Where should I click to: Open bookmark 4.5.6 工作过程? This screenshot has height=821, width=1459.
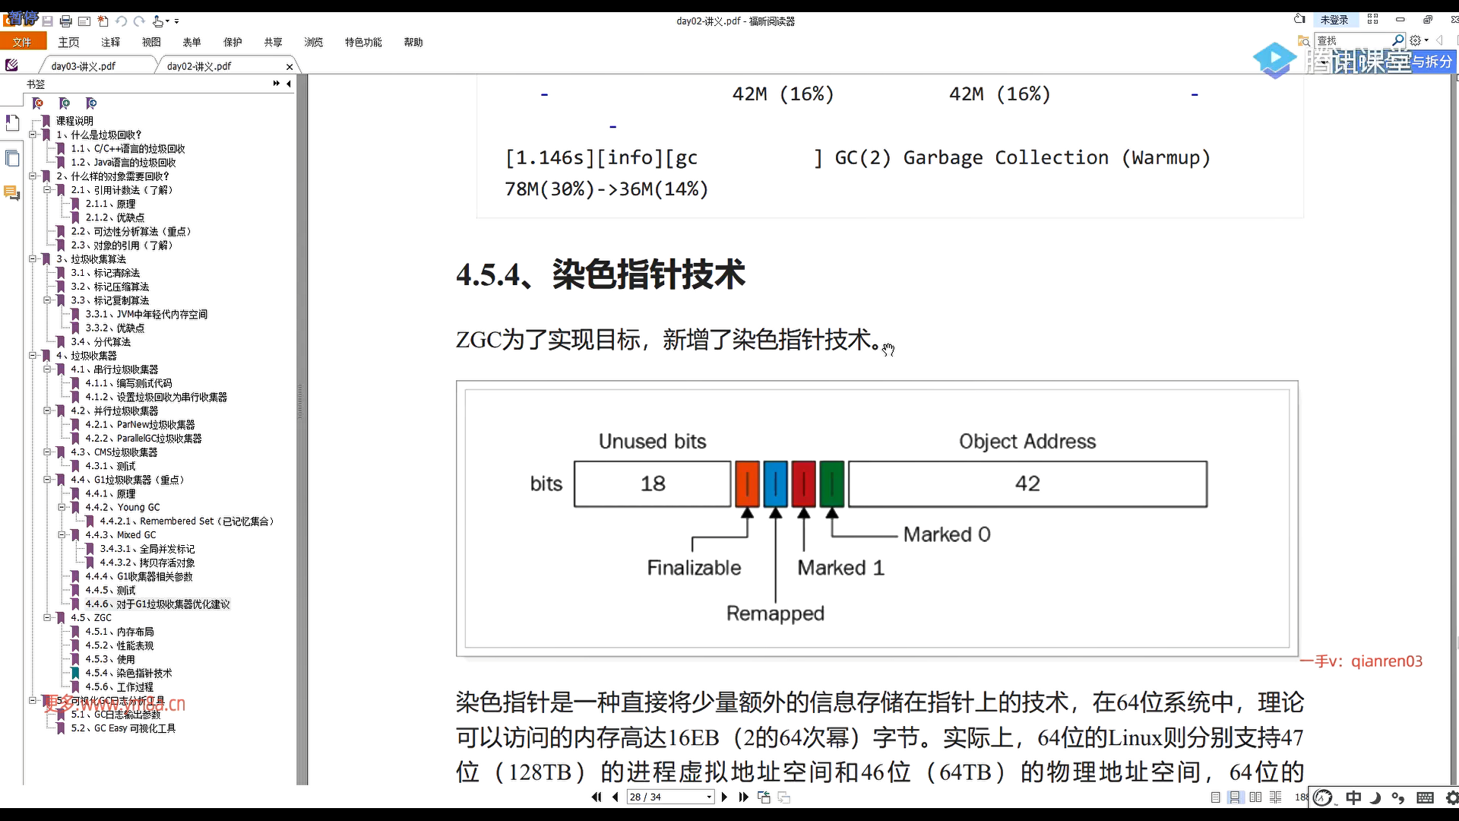(x=119, y=686)
